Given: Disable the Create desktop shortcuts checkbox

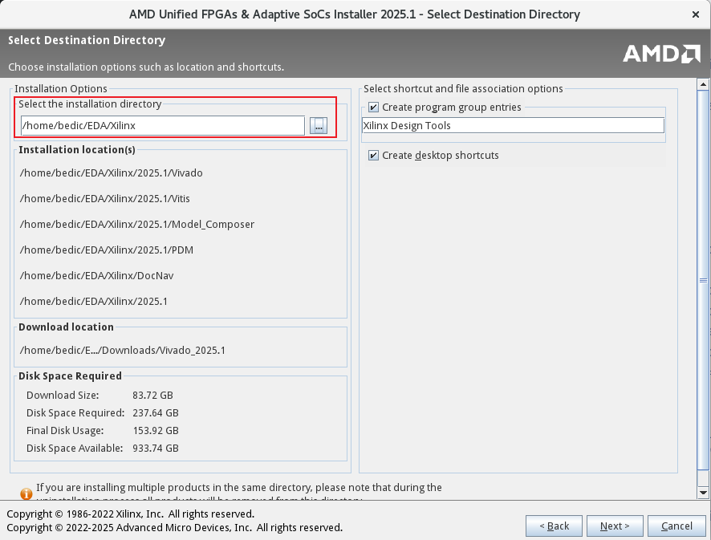Looking at the screenshot, I should 373,156.
